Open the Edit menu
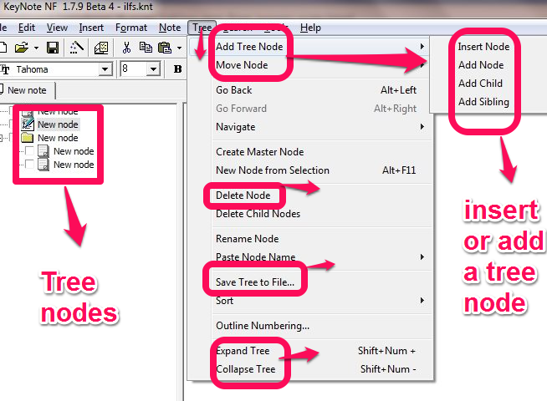The image size is (547, 401). [27, 28]
